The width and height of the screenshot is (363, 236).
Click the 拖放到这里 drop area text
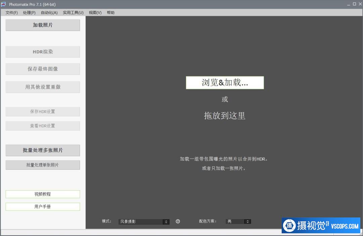(225, 116)
